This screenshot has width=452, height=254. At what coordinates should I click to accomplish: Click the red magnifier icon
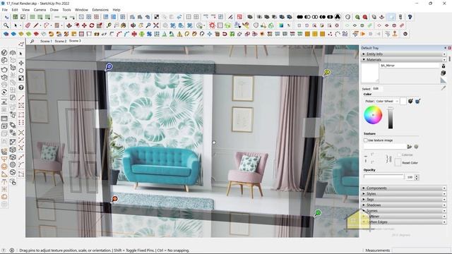click(x=365, y=17)
